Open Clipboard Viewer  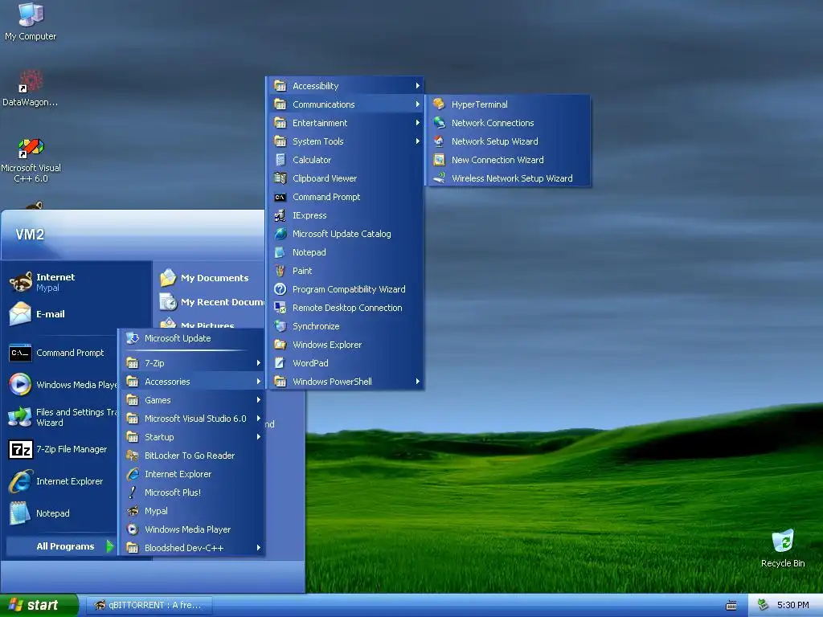pyautogui.click(x=346, y=178)
